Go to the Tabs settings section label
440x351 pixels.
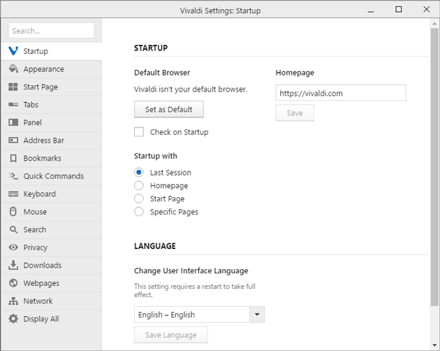point(31,105)
